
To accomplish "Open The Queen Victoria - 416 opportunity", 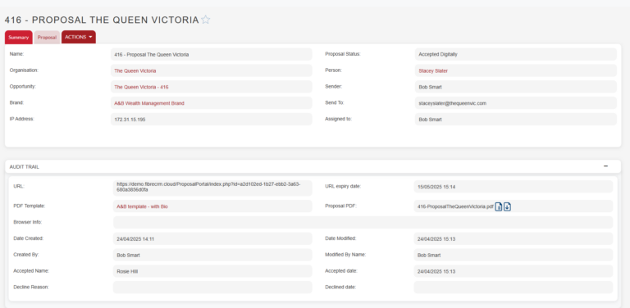I will (141, 87).
